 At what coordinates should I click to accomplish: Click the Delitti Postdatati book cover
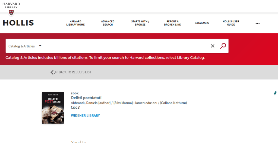coord(53,108)
